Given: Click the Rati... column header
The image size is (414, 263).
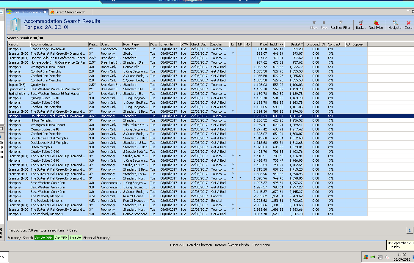Looking at the screenshot, I should point(94,44).
